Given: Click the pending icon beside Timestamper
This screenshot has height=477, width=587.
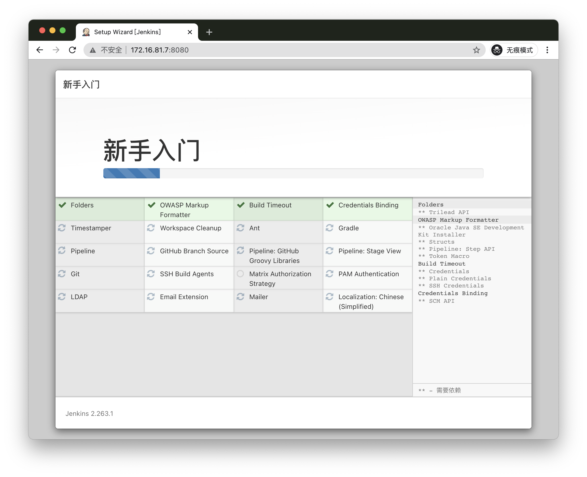Looking at the screenshot, I should click(62, 228).
